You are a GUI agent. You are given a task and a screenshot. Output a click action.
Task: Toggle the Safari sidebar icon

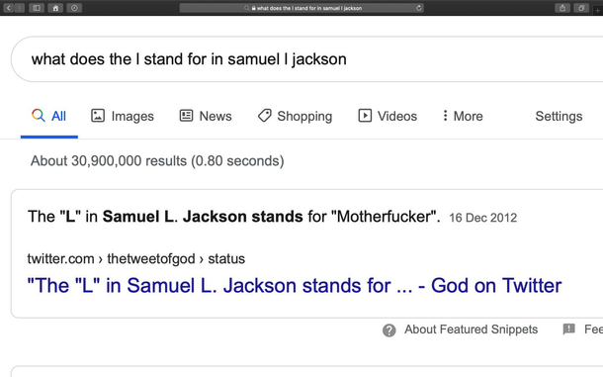[37, 8]
